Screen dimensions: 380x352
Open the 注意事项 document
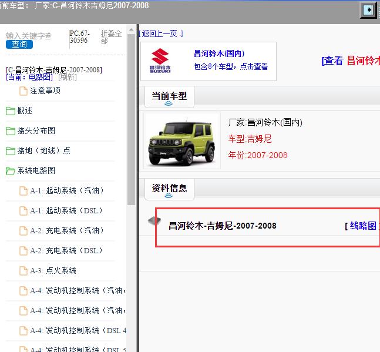tap(45, 90)
